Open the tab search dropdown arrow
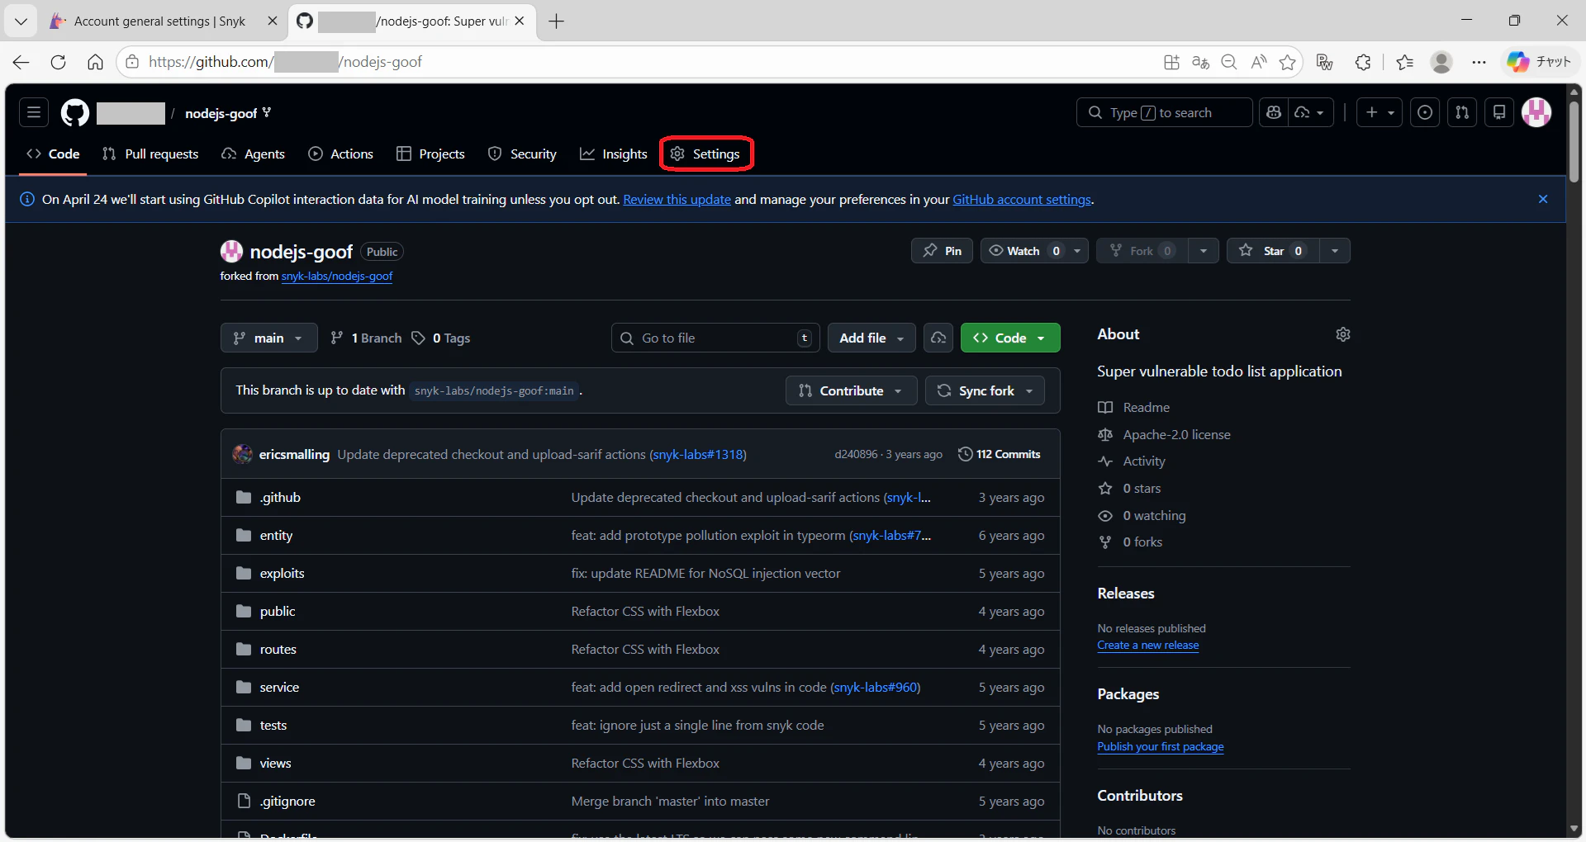 21,21
